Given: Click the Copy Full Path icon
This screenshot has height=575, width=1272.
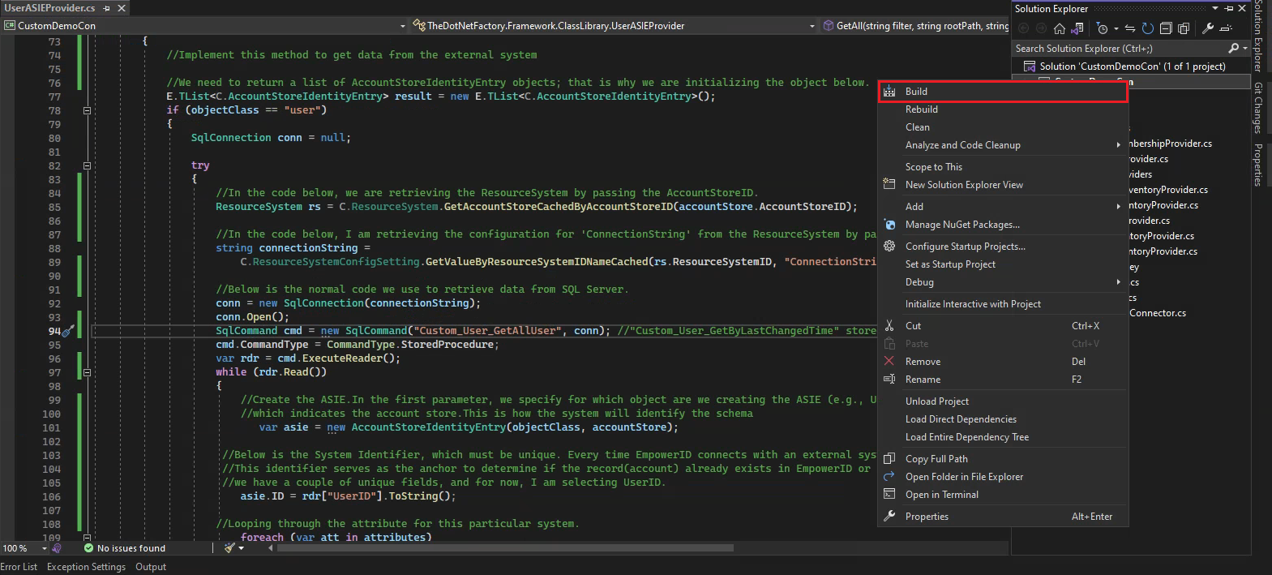Looking at the screenshot, I should [889, 458].
